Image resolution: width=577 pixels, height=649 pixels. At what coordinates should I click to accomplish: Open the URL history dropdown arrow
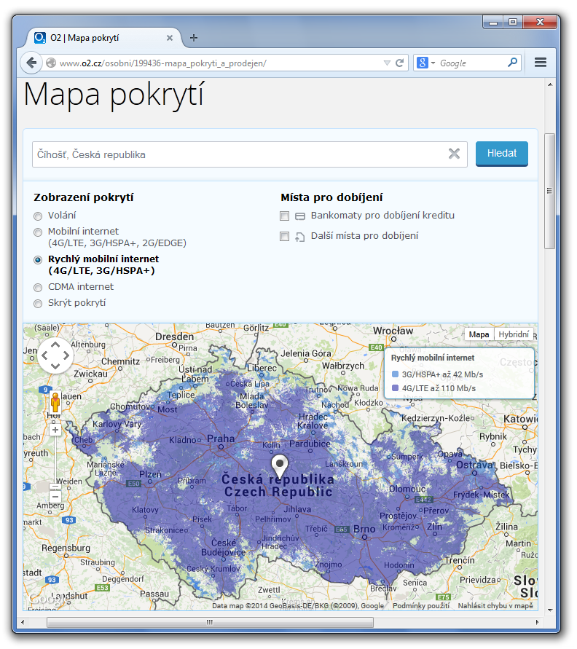click(387, 63)
